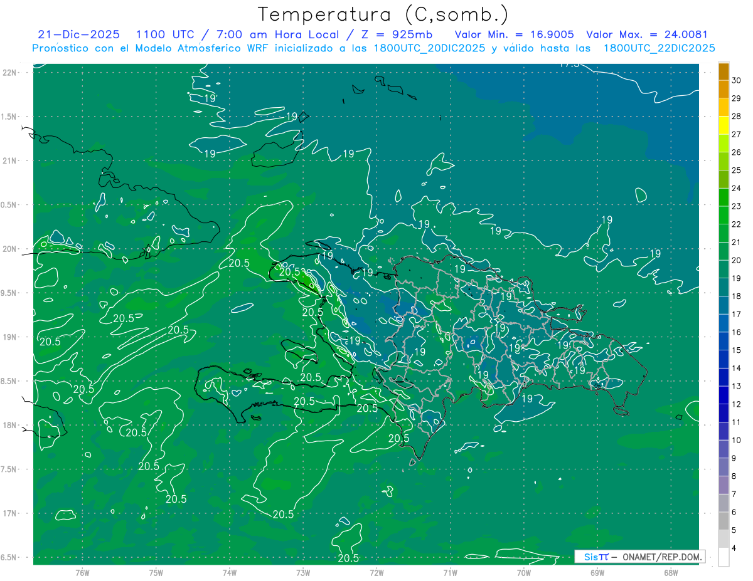753x581 pixels.
Task: Pick the white swatch below 4 on the scale
Action: [724, 557]
